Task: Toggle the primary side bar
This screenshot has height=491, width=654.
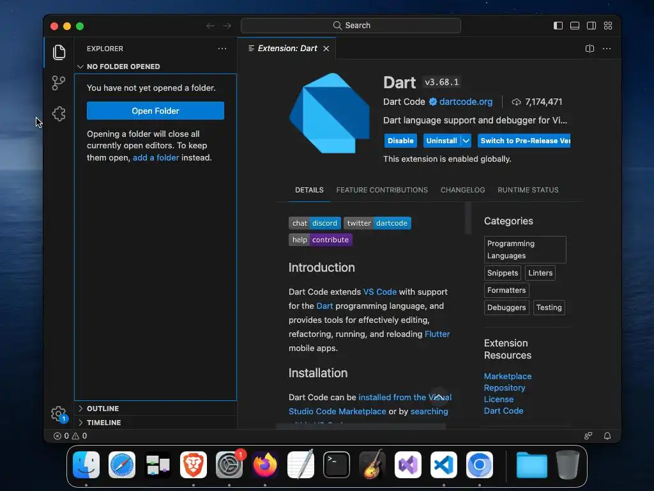Action: (x=558, y=26)
